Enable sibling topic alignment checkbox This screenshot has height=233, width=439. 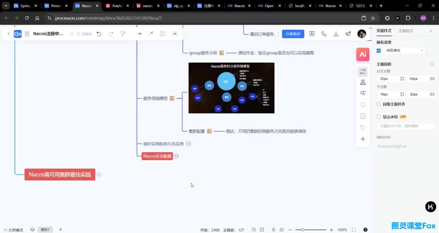tap(379, 104)
